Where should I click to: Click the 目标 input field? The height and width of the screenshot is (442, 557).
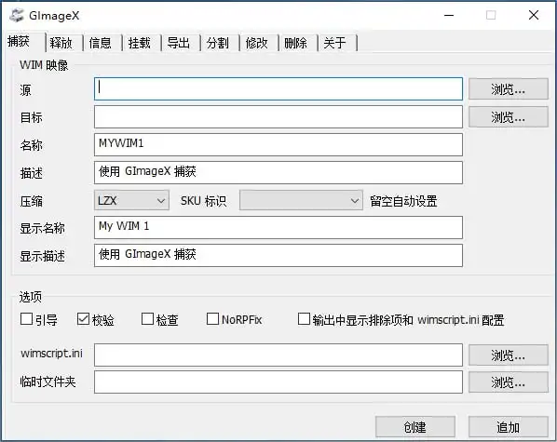coord(278,117)
